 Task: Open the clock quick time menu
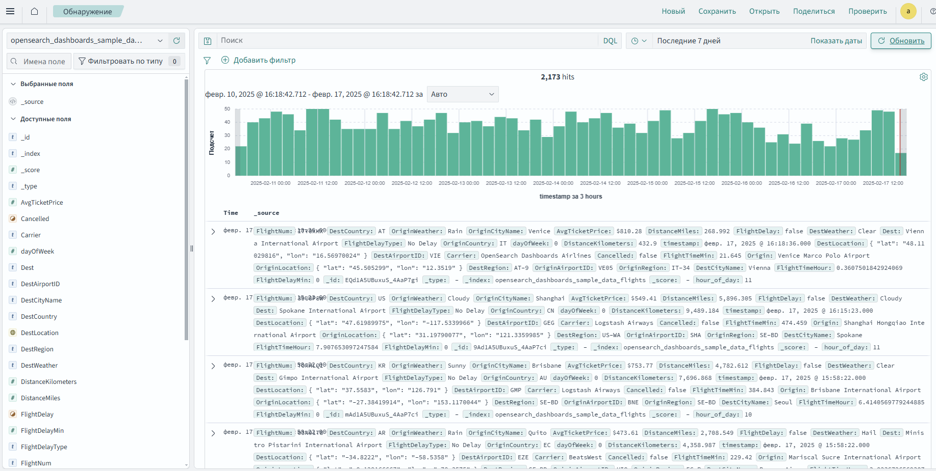[x=639, y=41]
